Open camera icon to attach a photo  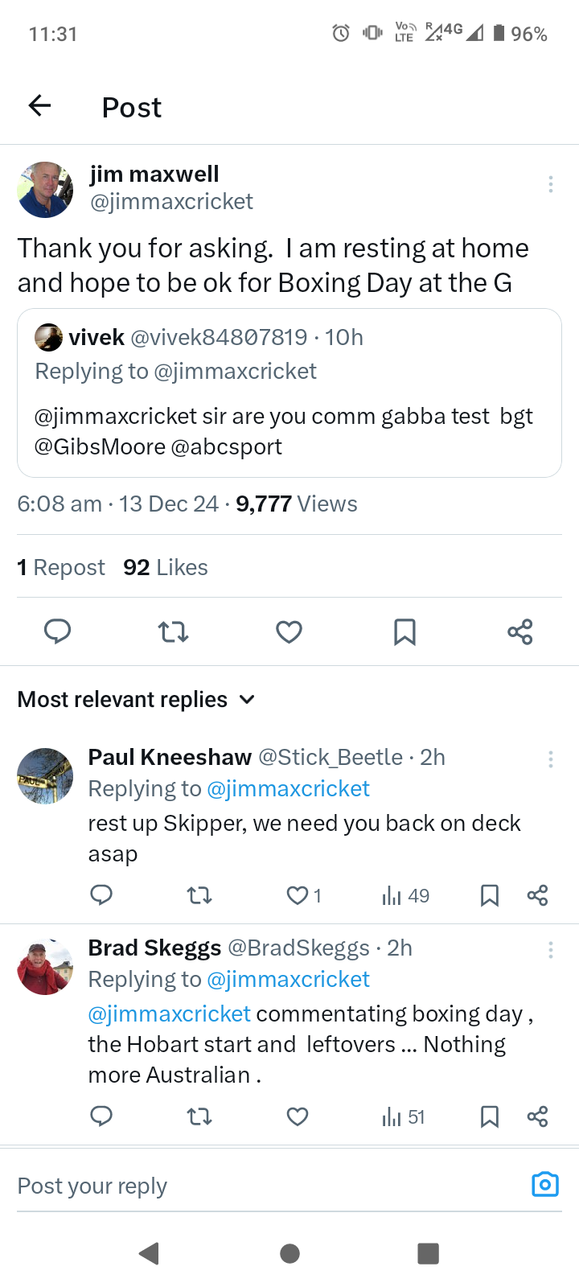[544, 1185]
